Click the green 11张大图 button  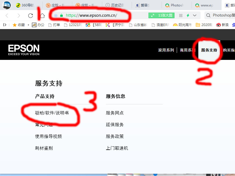[162, 15]
